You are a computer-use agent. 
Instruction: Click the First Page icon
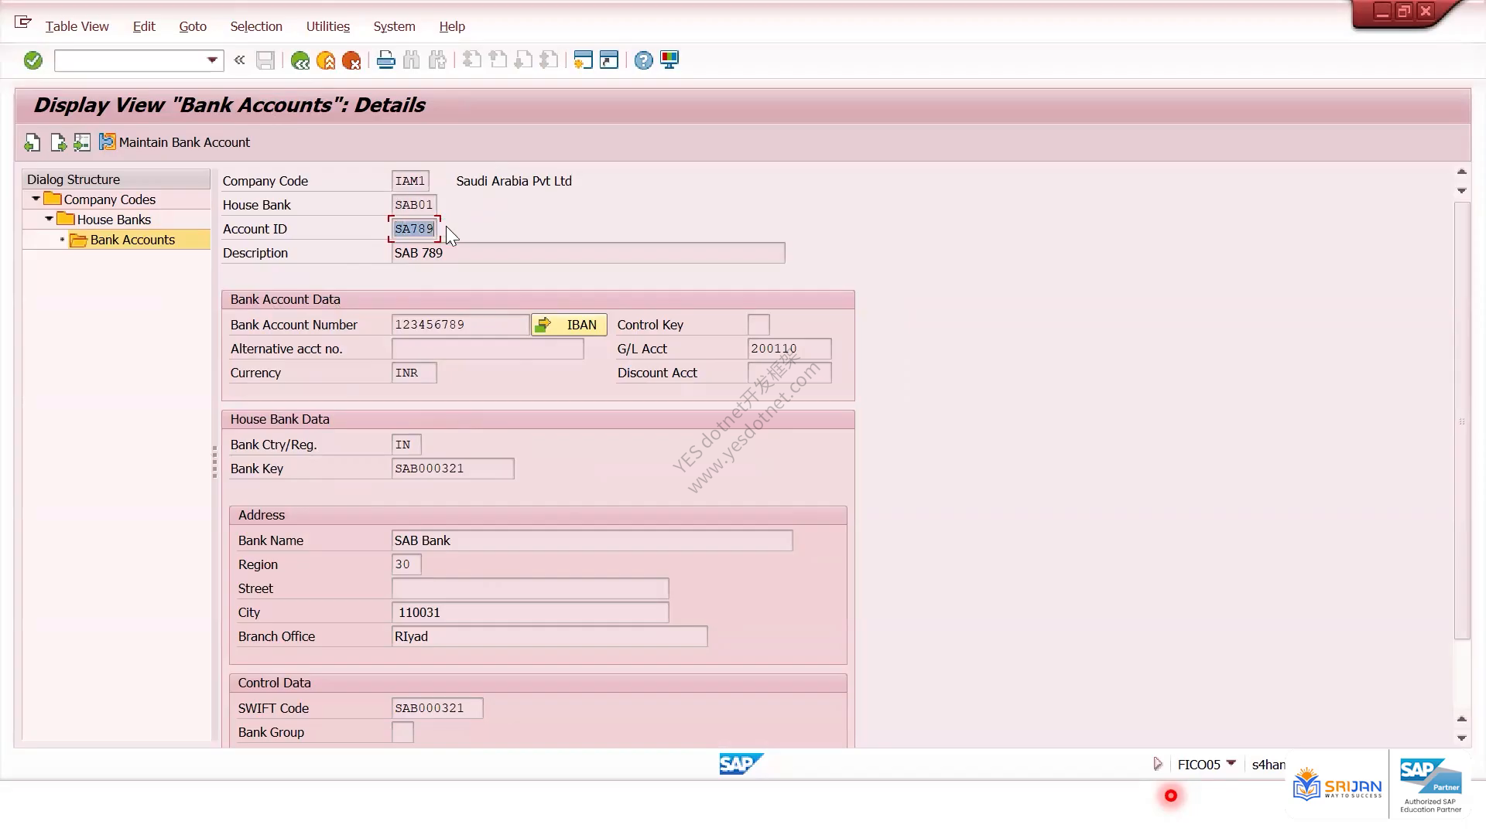(x=471, y=60)
